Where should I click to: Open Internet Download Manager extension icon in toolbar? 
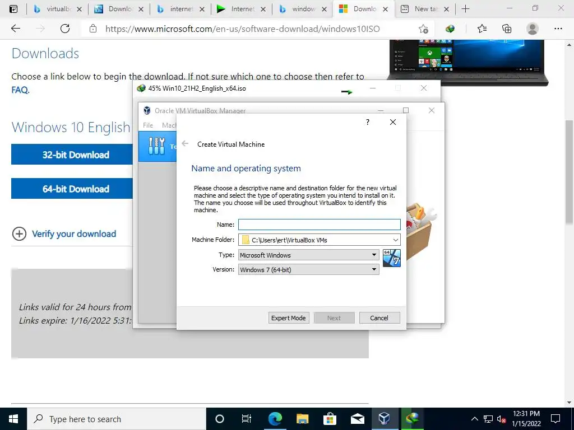point(450,29)
